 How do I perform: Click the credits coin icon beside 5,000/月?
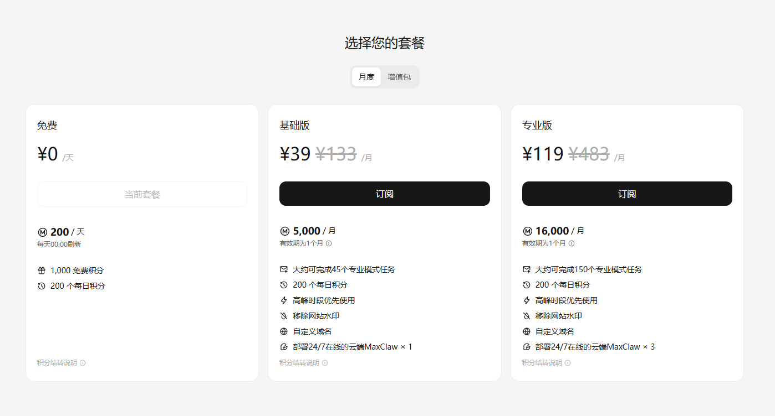coord(284,231)
